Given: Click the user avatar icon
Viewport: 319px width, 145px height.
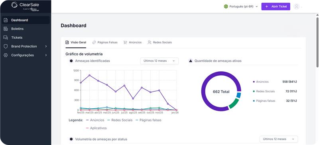Looking at the screenshot, I should 296,6.
